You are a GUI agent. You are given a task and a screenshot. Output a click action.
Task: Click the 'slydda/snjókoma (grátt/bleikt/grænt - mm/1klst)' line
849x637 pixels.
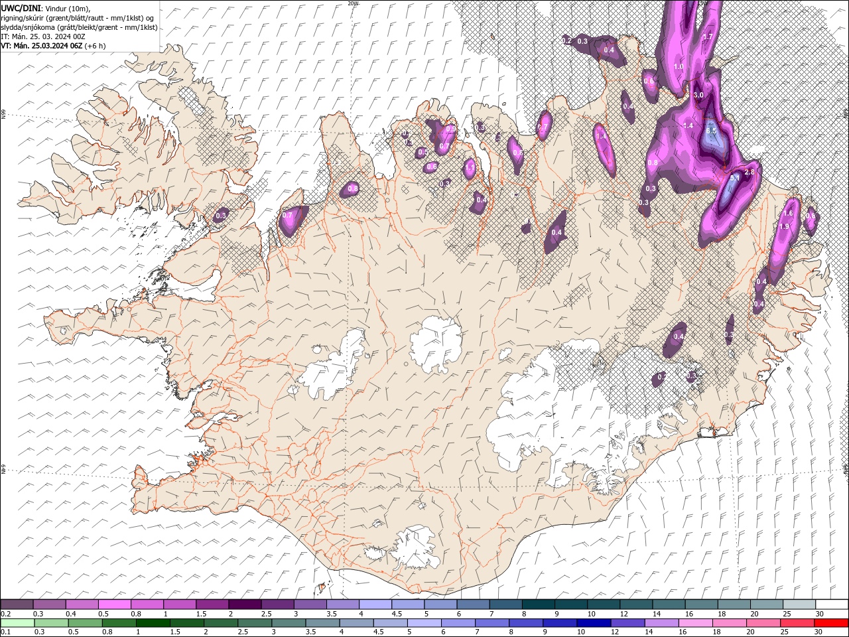(x=80, y=27)
